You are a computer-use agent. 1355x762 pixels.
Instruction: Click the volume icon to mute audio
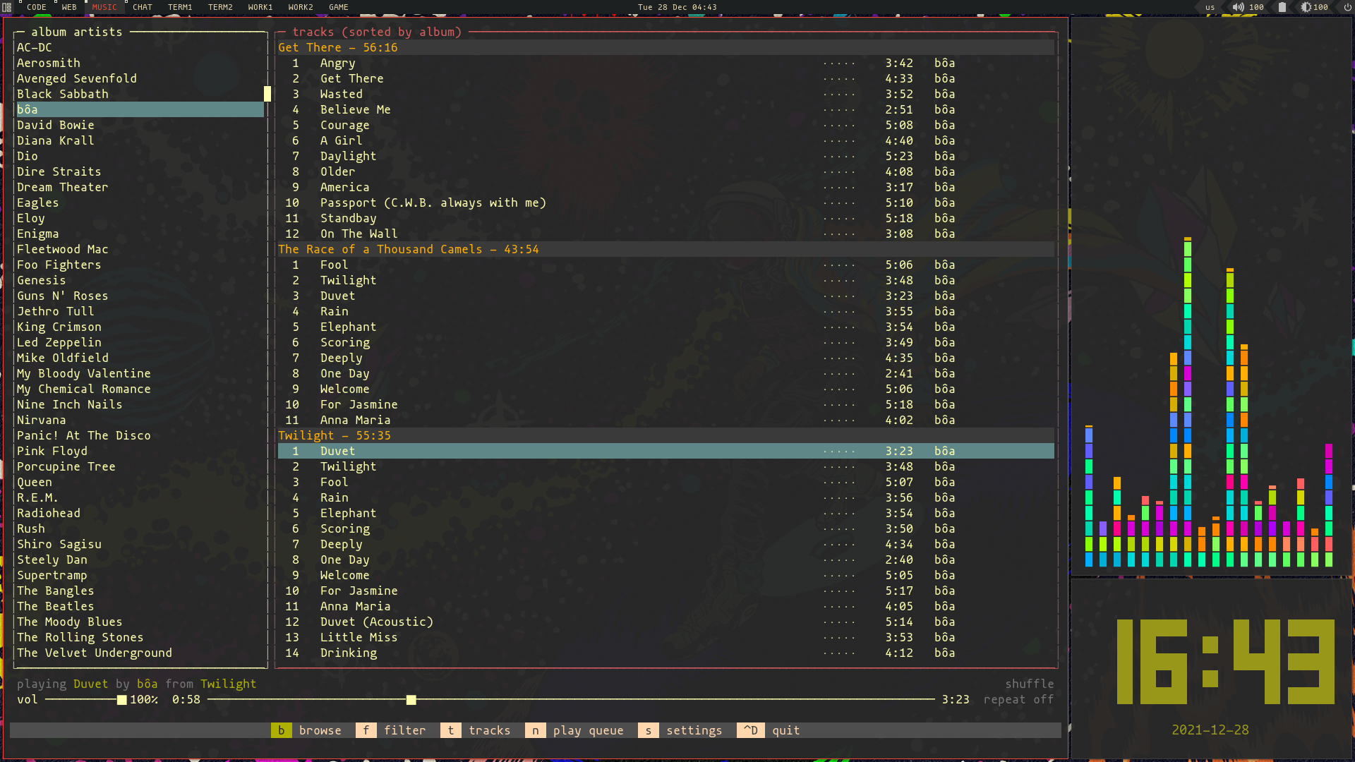pos(1237,8)
